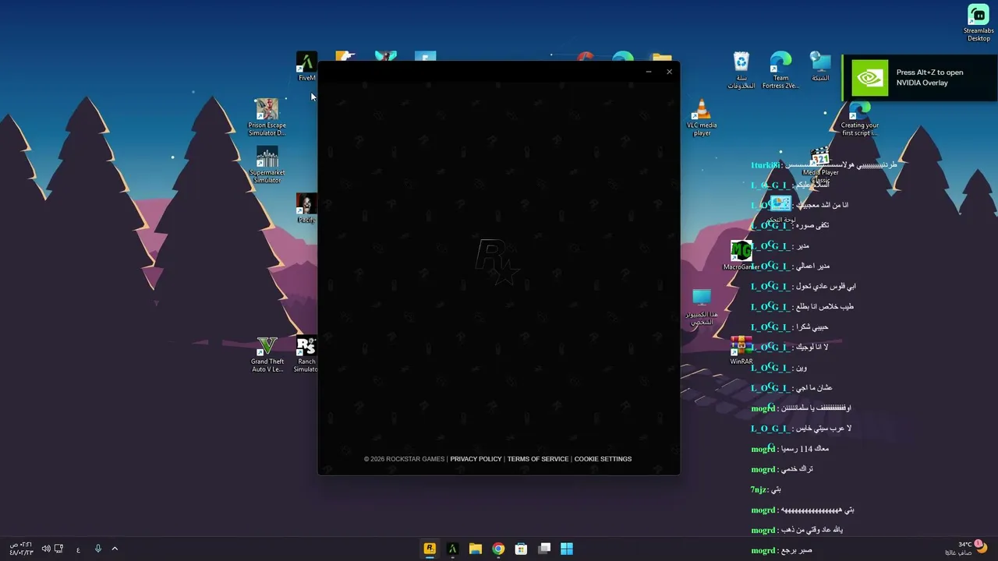Click the volume speaker tray icon
This screenshot has width=998, height=561.
pyautogui.click(x=46, y=549)
